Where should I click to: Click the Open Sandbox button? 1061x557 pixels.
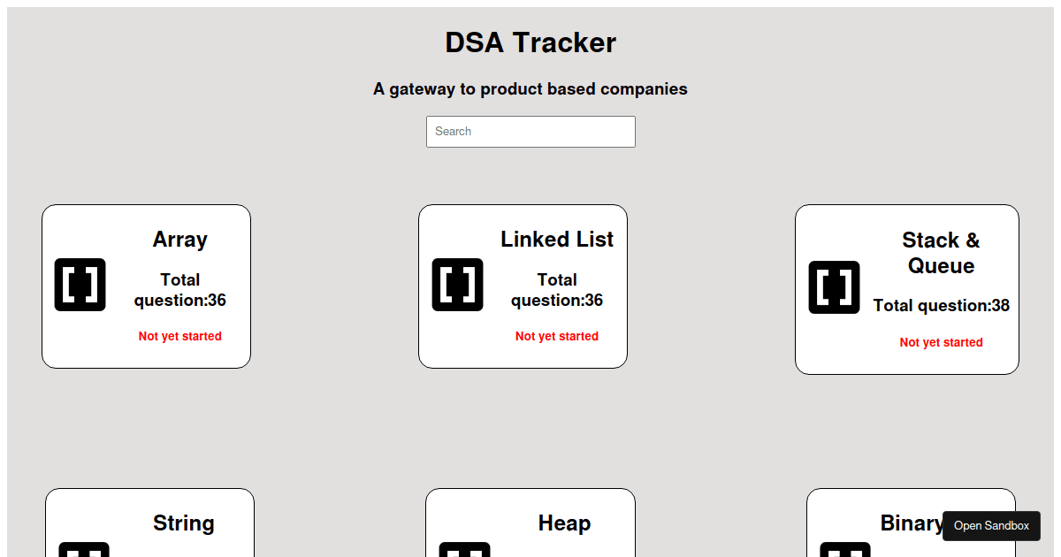pyautogui.click(x=991, y=525)
